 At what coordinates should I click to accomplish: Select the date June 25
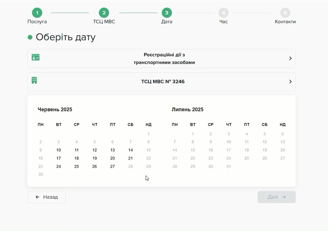[76, 166]
